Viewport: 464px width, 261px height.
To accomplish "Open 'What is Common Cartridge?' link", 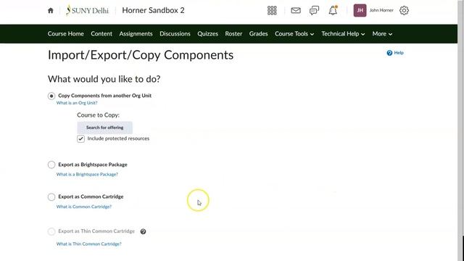I will (84, 207).
